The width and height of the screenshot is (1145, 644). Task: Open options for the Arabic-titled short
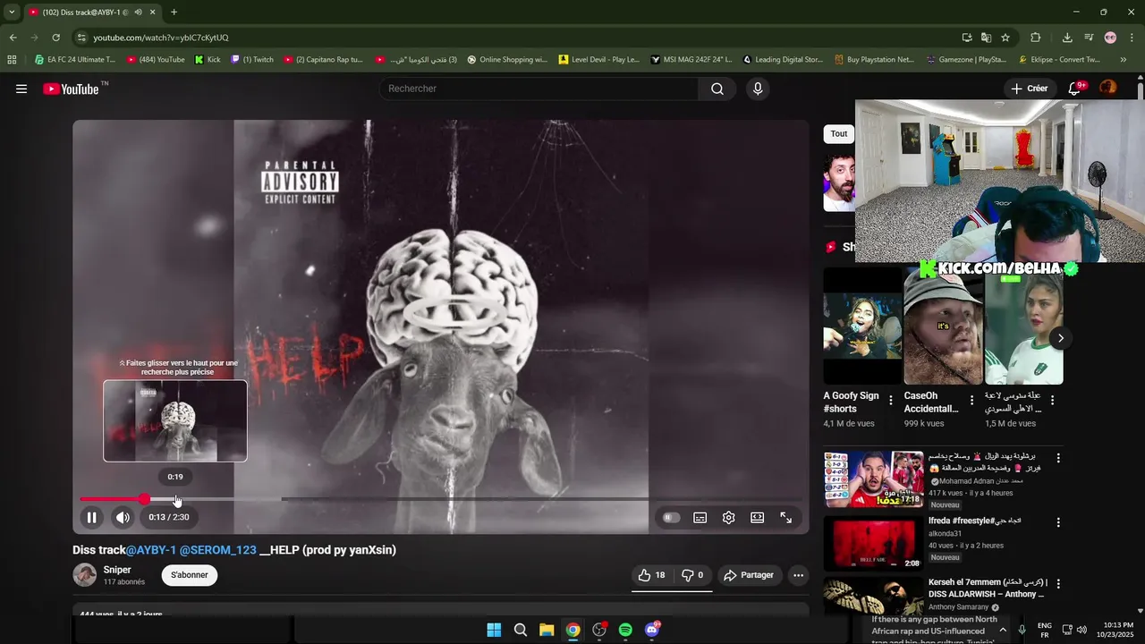1052,401
